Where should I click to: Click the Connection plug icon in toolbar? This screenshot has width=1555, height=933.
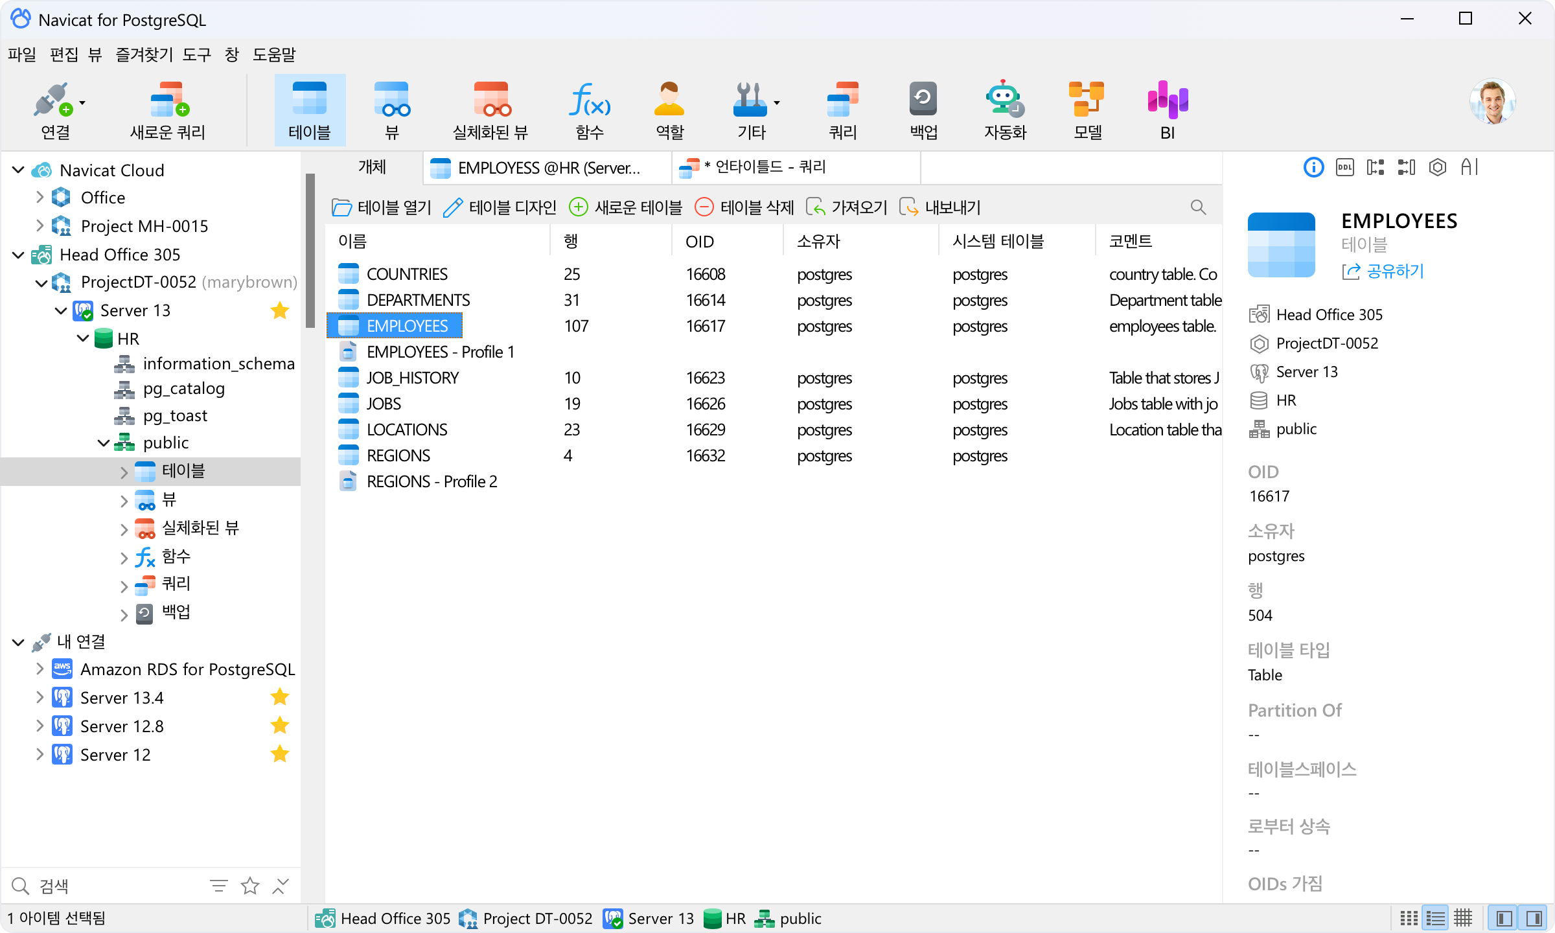[x=54, y=100]
